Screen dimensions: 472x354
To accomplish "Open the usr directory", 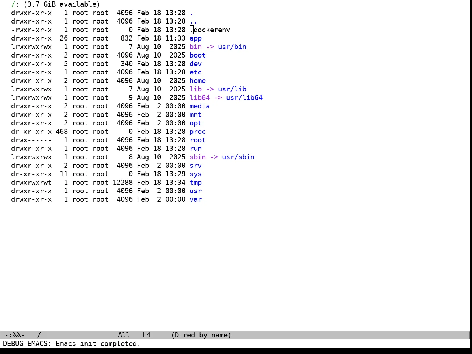I will 195,191.
